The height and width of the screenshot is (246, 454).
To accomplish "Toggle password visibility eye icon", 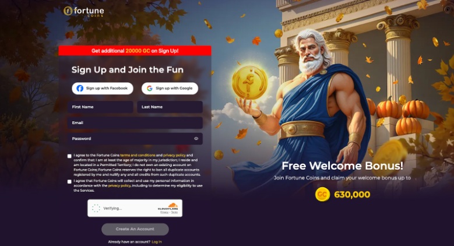I will [x=196, y=139].
